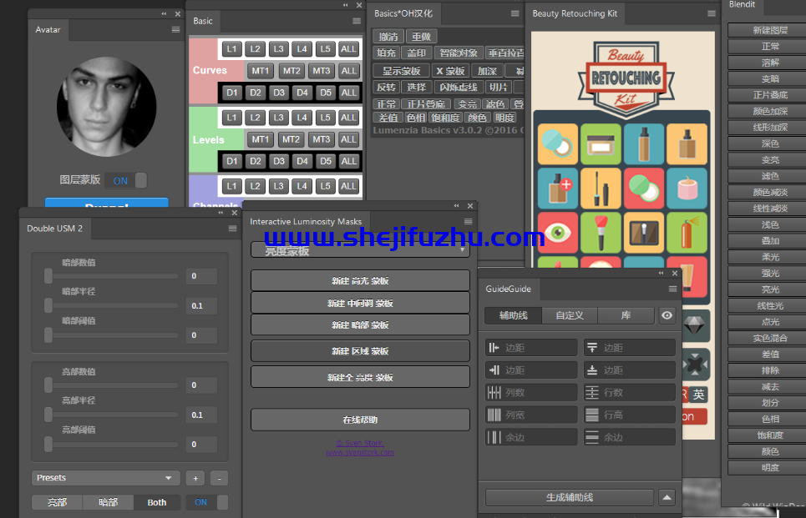
Task: Open Beauty Retouching Kit panel menu
Action: click(x=712, y=13)
